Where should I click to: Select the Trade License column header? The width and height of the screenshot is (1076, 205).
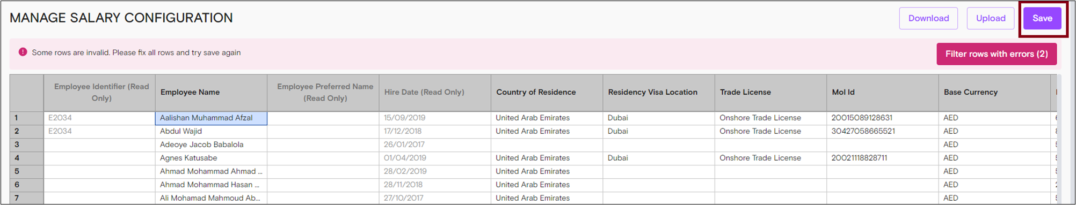coord(770,93)
